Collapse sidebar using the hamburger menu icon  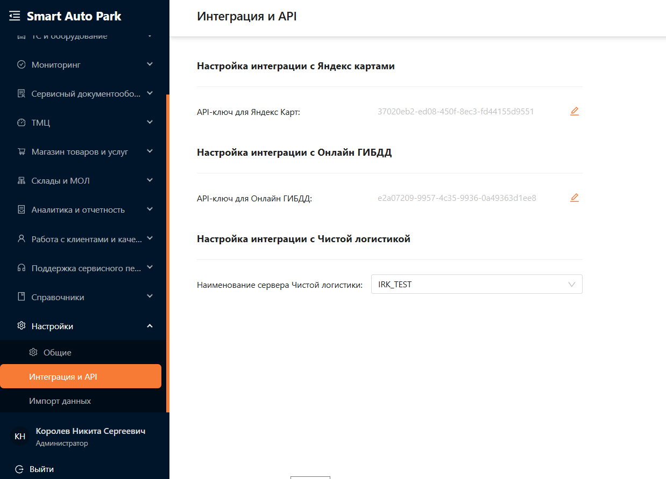click(x=15, y=16)
